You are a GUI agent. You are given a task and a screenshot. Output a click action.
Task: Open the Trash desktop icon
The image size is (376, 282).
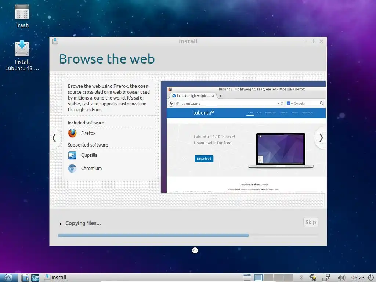(22, 16)
